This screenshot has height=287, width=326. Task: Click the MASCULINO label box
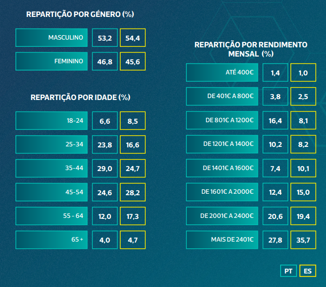tap(52, 38)
